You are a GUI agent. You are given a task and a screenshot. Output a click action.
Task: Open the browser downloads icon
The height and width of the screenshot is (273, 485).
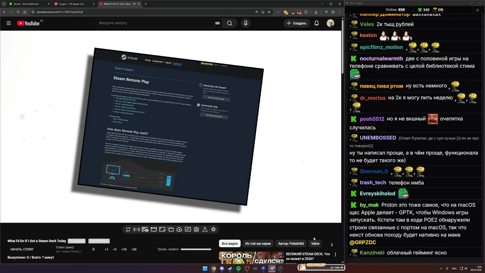pyautogui.click(x=316, y=12)
